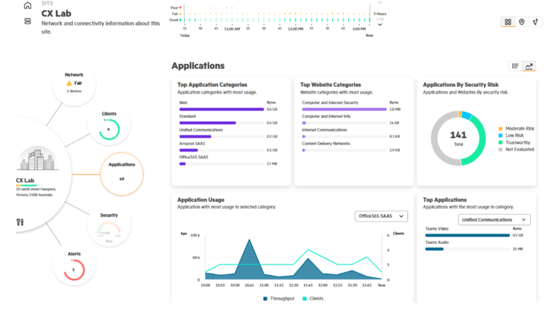Click the Fair warning triangle in Network
Screen dimensions: 545x310
69,83
